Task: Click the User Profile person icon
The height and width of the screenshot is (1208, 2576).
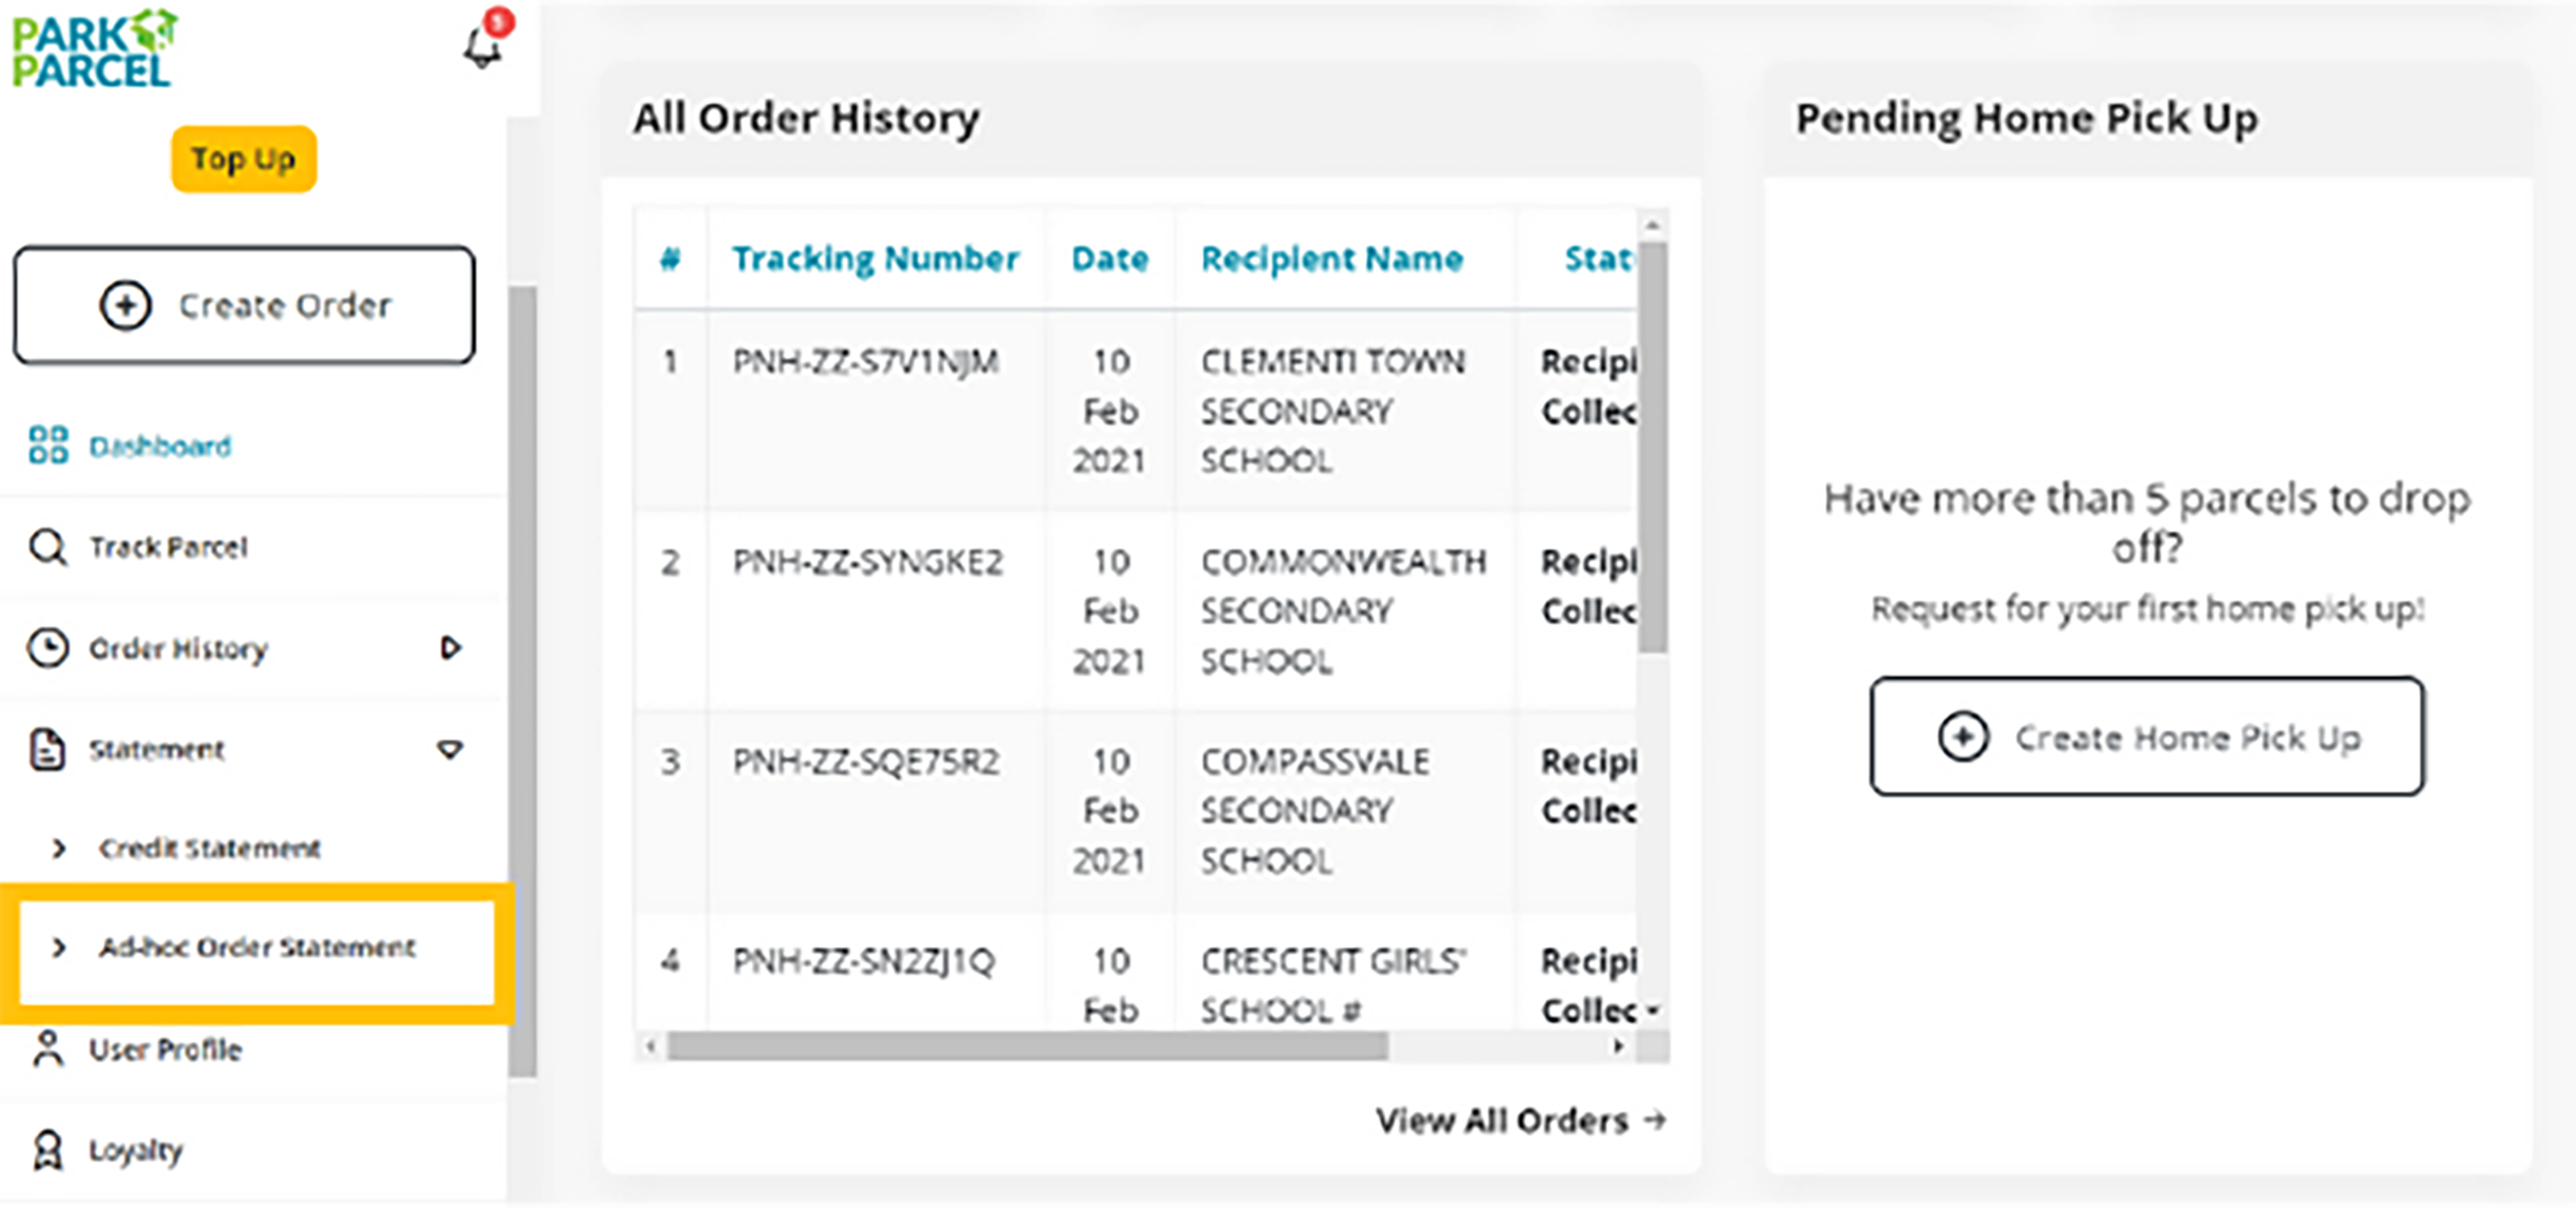Action: pos(48,1050)
